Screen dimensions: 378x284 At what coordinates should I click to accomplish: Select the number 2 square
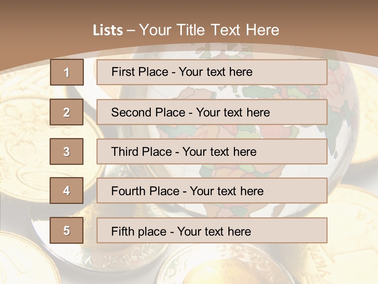(x=67, y=112)
